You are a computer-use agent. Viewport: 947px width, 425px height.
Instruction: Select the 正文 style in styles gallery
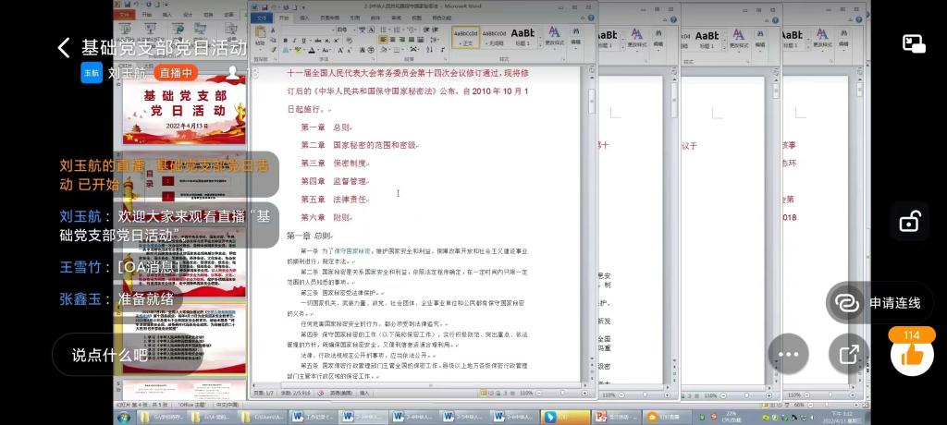pos(466,37)
